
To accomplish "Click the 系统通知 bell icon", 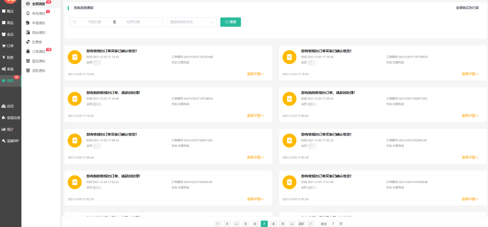I will pos(28,13).
